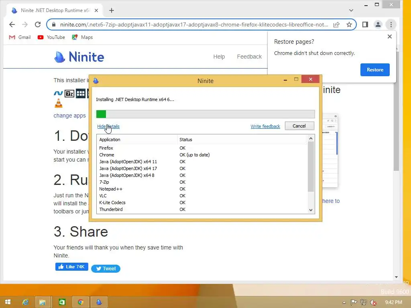Select Java (AdoptOpenJDK) x64 11 row

(202, 162)
